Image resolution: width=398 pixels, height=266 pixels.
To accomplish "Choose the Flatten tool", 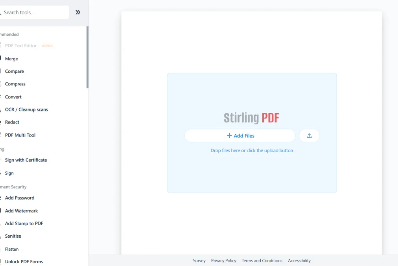I will point(12,249).
